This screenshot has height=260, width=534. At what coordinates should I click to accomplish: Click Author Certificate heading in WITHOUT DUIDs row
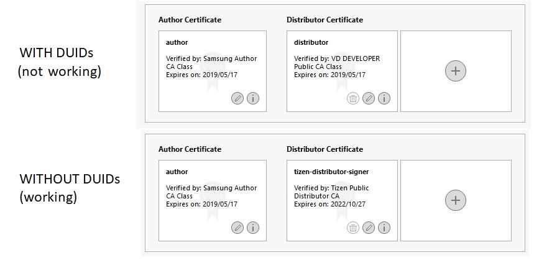pyautogui.click(x=190, y=149)
